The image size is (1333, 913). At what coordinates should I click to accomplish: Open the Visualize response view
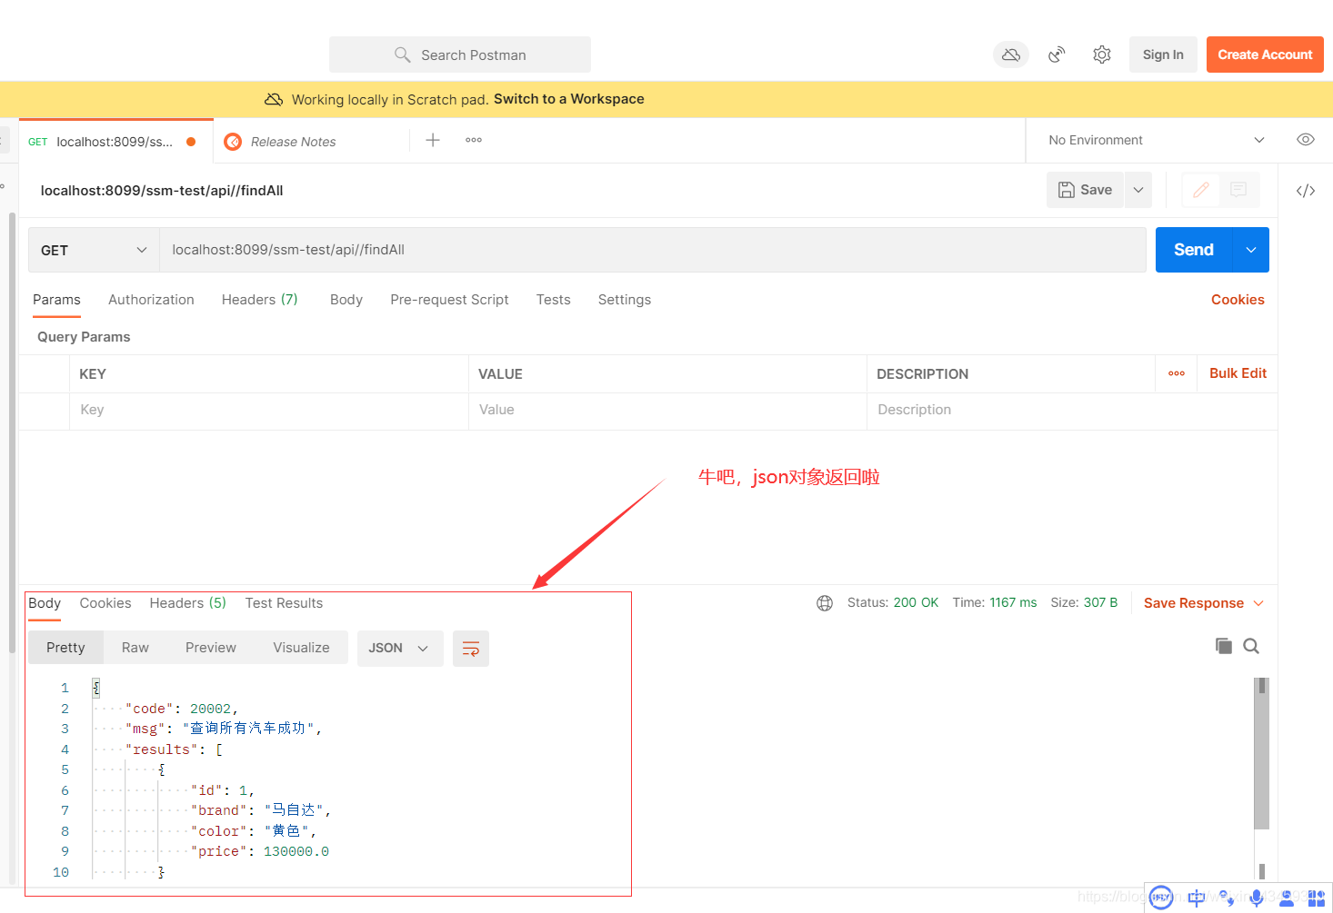click(x=302, y=648)
